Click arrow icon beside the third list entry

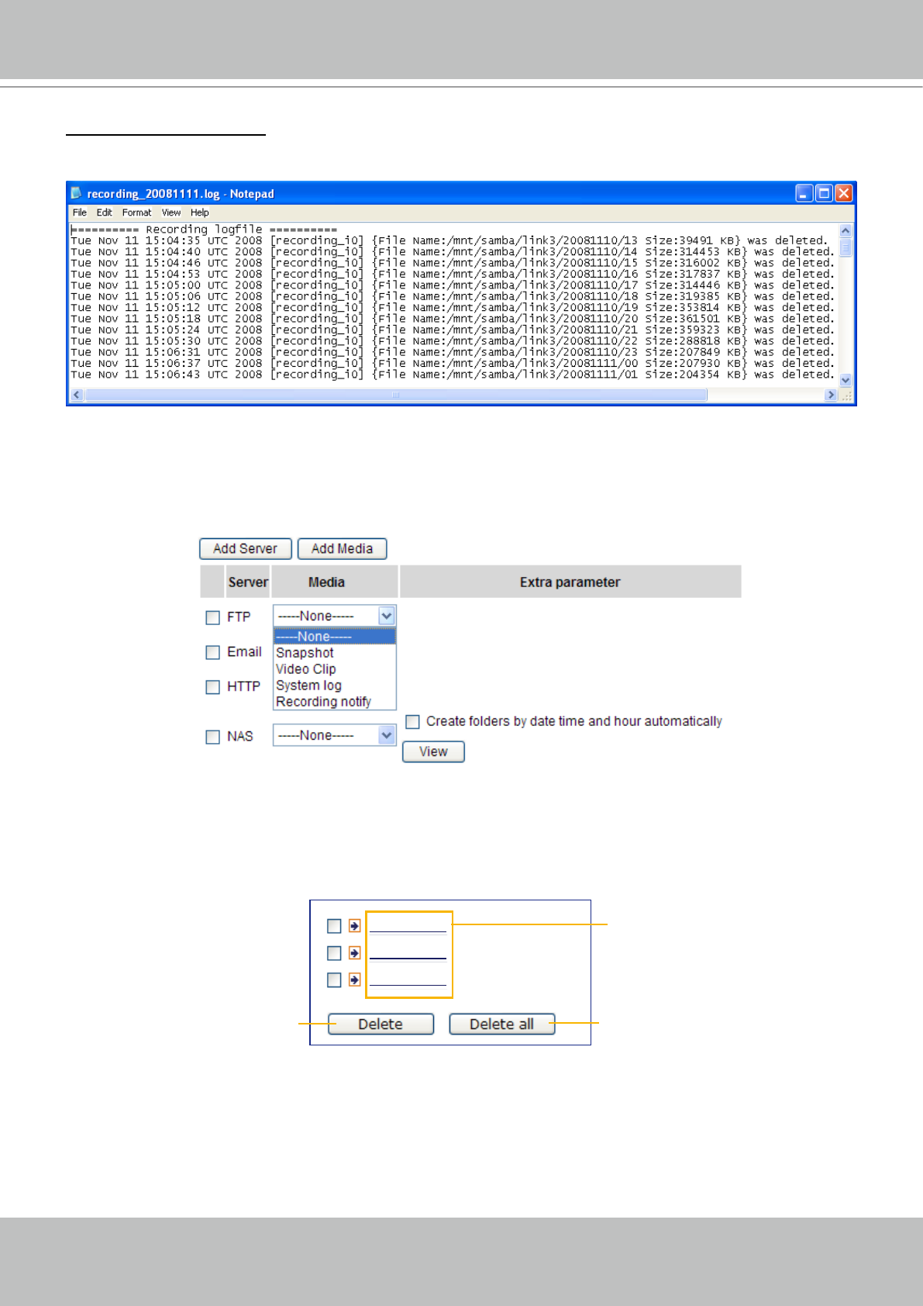point(354,980)
